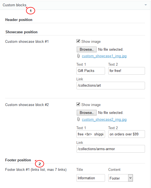Click the /collections/arms-armor link field
The image size is (151, 188).
point(111,149)
